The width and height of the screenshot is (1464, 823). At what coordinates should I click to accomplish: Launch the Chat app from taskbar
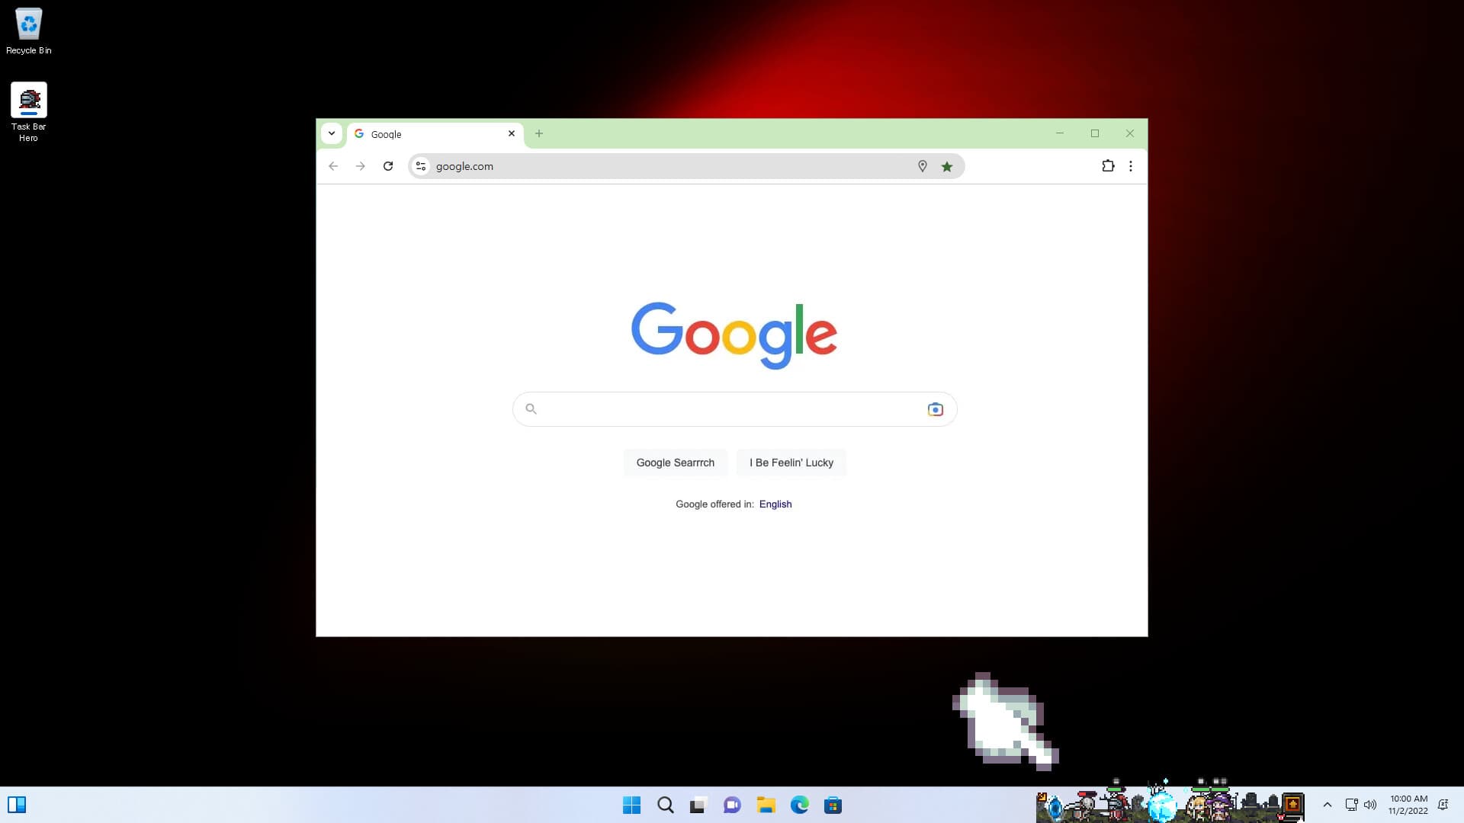pyautogui.click(x=733, y=805)
